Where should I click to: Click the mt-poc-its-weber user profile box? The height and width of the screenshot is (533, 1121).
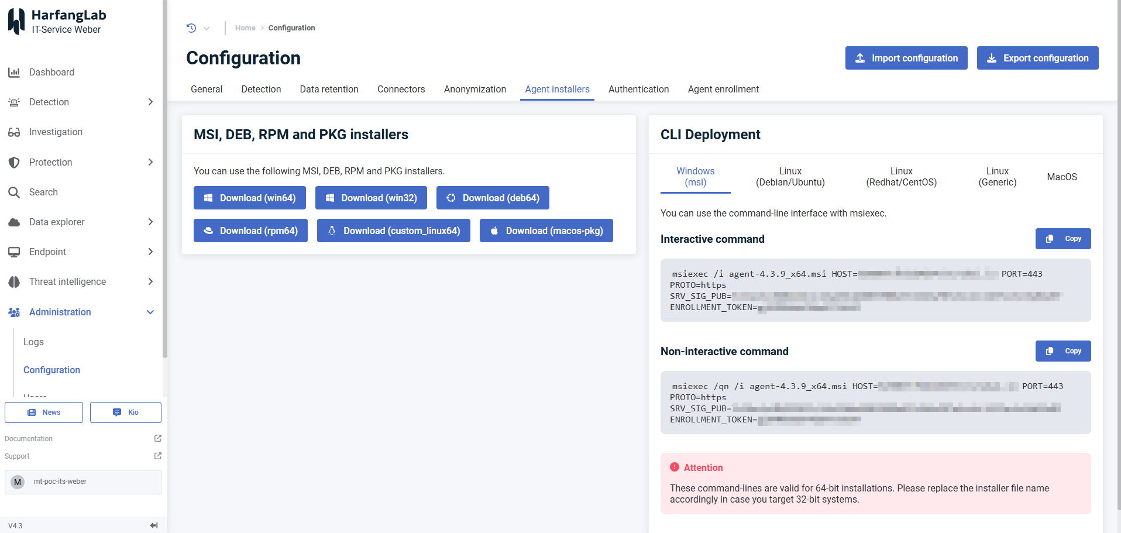pyautogui.click(x=83, y=482)
